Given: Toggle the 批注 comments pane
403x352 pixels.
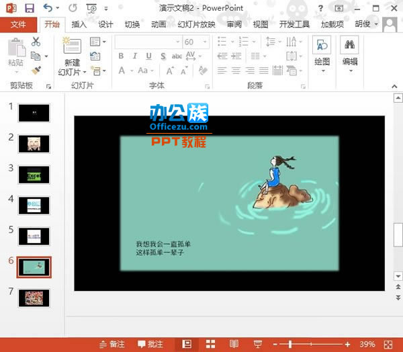Looking at the screenshot, I should click(x=150, y=344).
